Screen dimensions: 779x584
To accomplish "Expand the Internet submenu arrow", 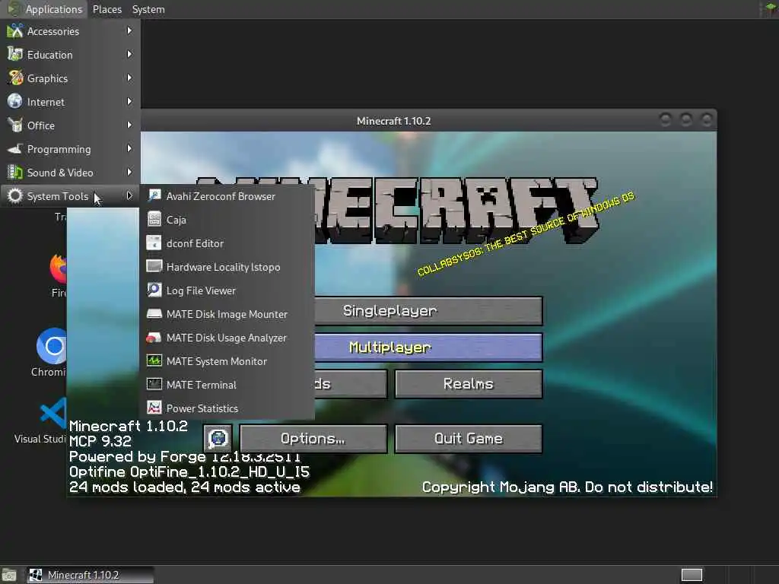I will (129, 101).
